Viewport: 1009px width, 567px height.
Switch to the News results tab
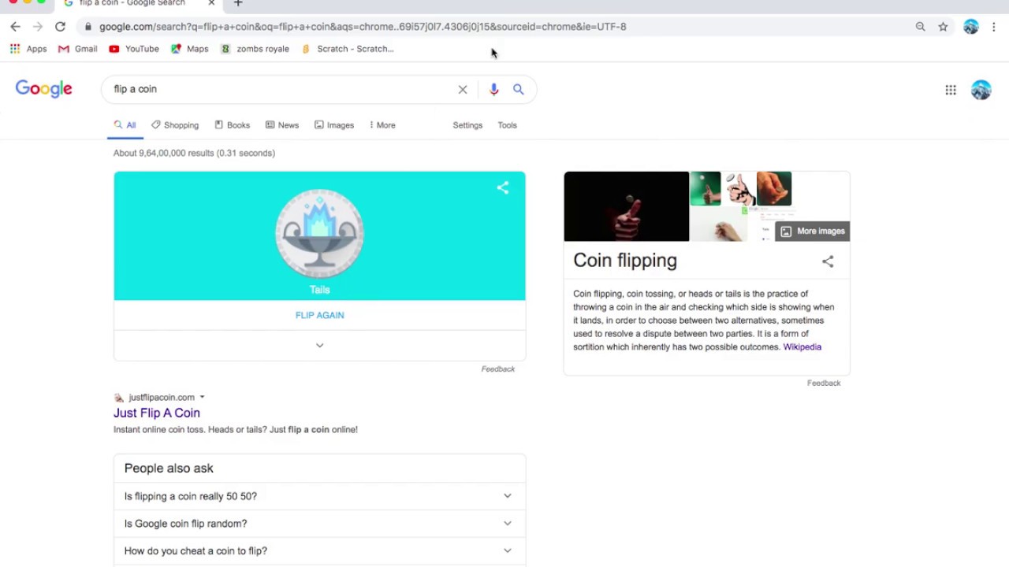pos(282,125)
